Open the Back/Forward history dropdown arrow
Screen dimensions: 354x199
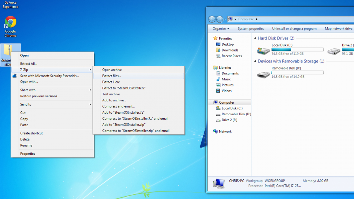coord(225,19)
